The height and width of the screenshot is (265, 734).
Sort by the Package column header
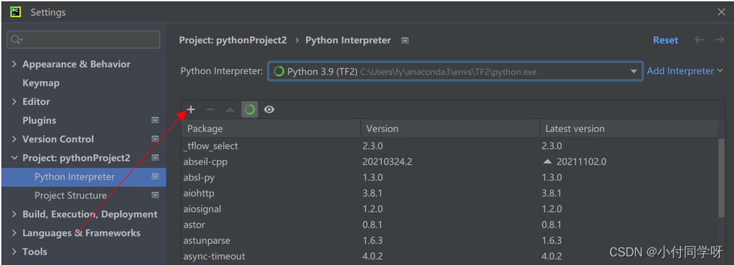[271, 128]
